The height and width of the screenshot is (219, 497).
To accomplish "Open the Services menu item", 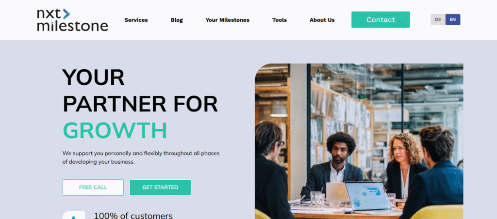I will coord(136,20).
